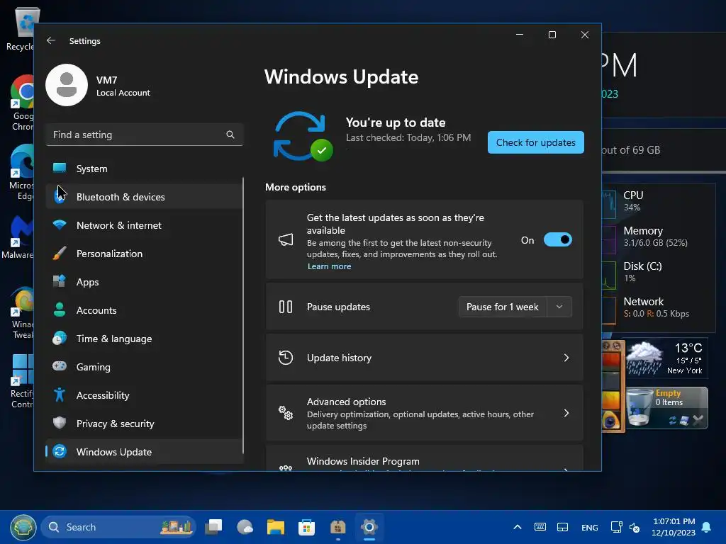Click the Privacy & security shield icon
The image size is (726, 544).
point(60,423)
